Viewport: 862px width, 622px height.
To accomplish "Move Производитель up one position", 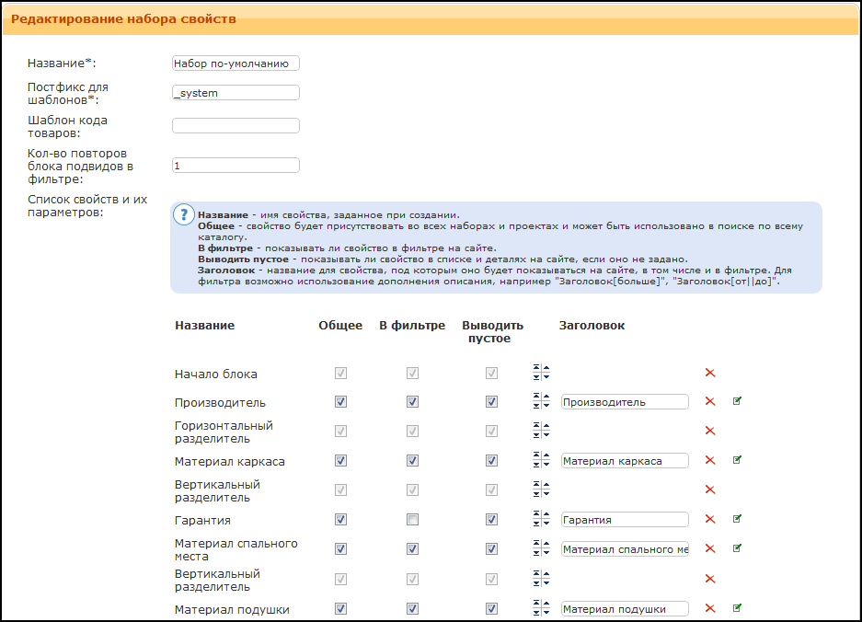I will coord(546,398).
